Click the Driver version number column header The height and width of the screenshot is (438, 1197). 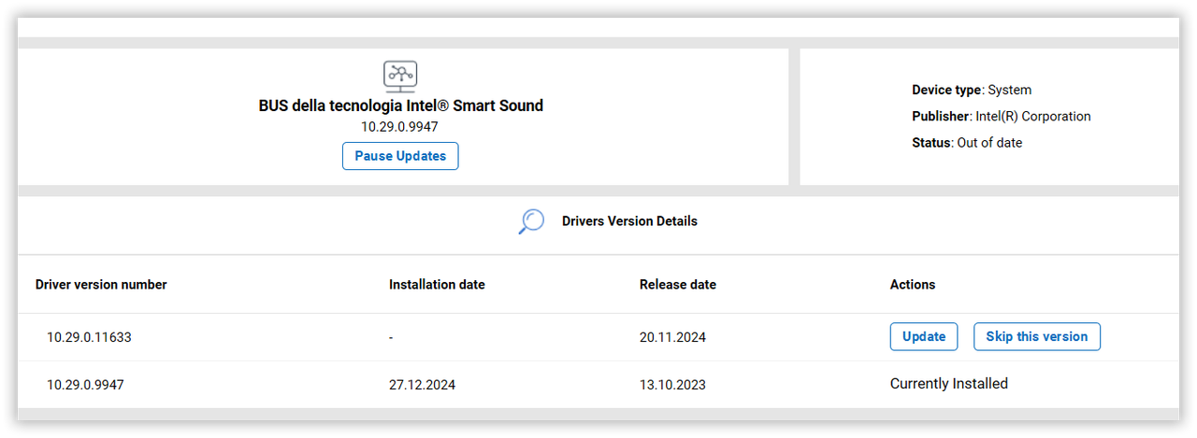click(101, 285)
